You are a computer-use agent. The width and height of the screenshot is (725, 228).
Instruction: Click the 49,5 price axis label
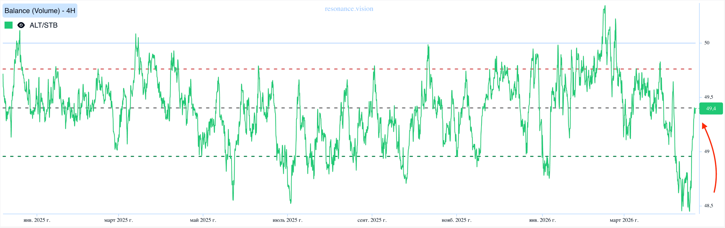pos(709,97)
